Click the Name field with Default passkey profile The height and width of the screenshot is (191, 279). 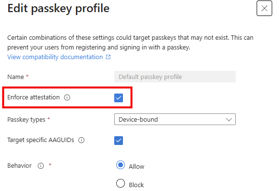175,77
